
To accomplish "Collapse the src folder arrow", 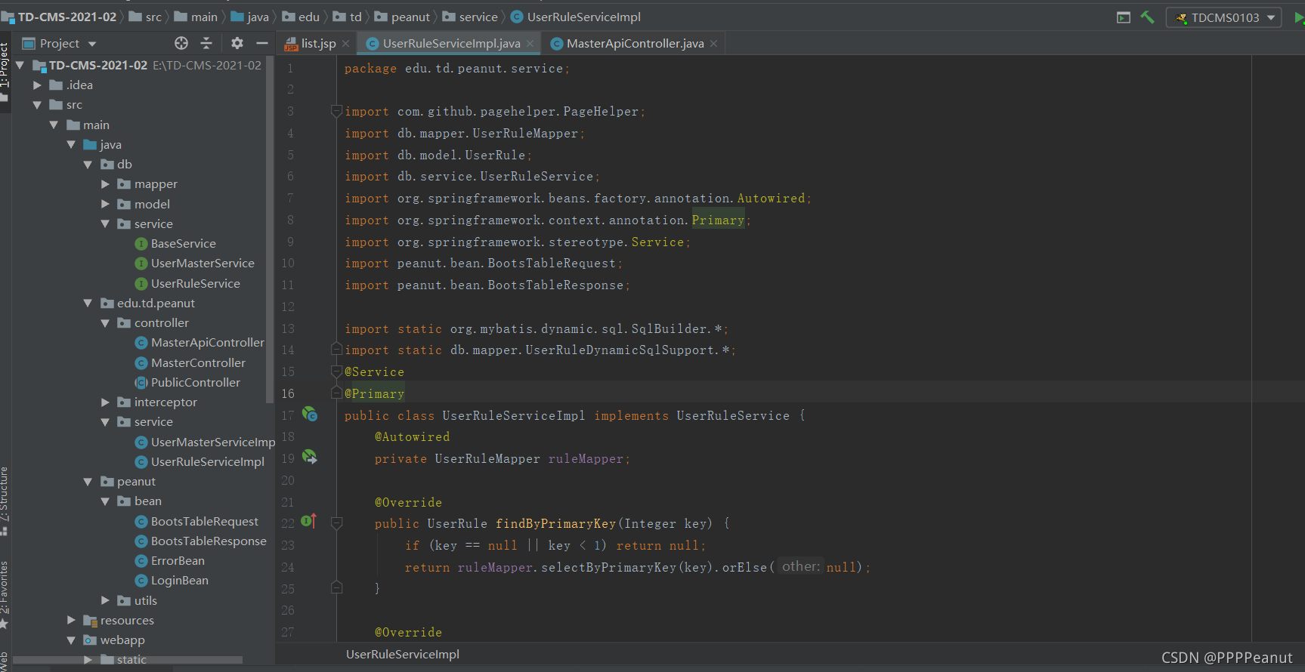I will coord(37,105).
